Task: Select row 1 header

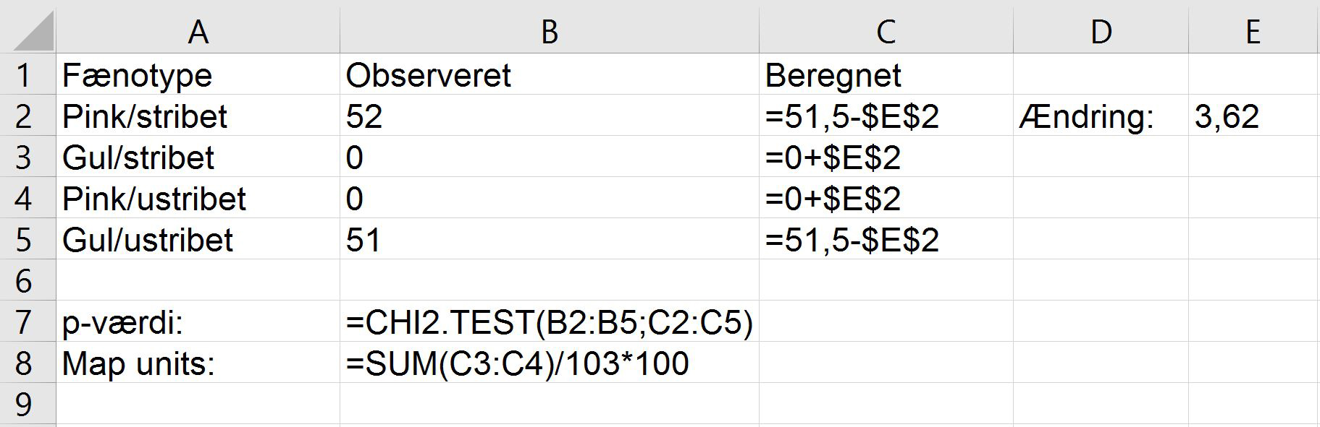Action: pos(25,75)
